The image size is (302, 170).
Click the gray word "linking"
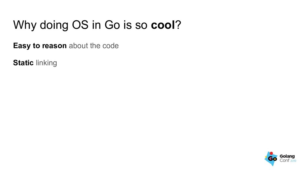pos(46,63)
